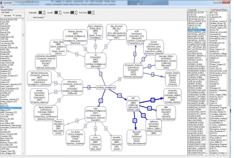Select 'MIT (14)' in Coref Named Objects
The image size is (234, 158).
pyautogui.click(x=214, y=13)
